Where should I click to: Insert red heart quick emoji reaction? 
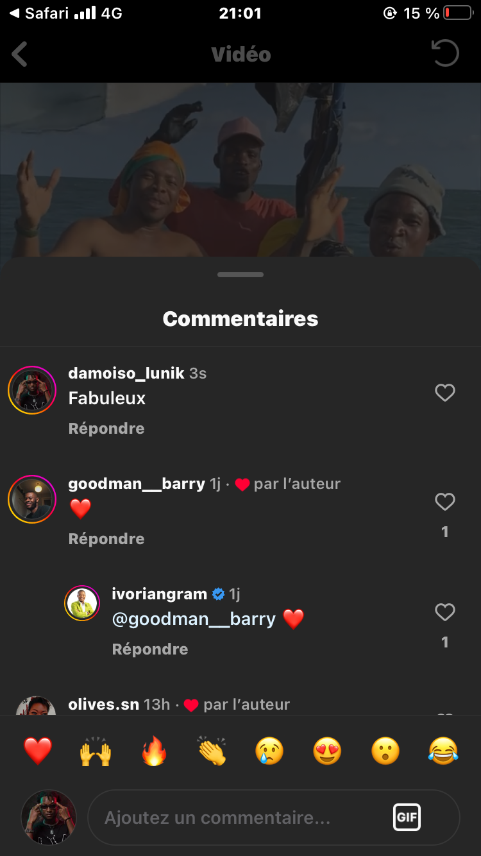pos(38,750)
